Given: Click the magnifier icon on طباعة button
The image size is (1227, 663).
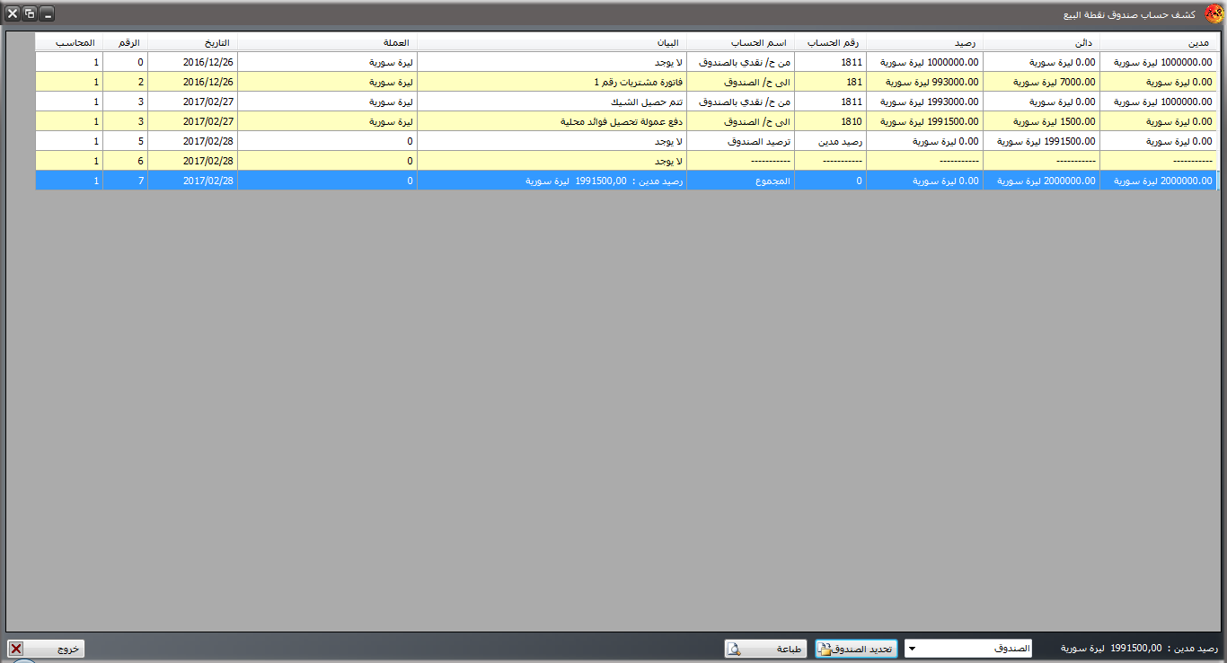Looking at the screenshot, I should [734, 649].
